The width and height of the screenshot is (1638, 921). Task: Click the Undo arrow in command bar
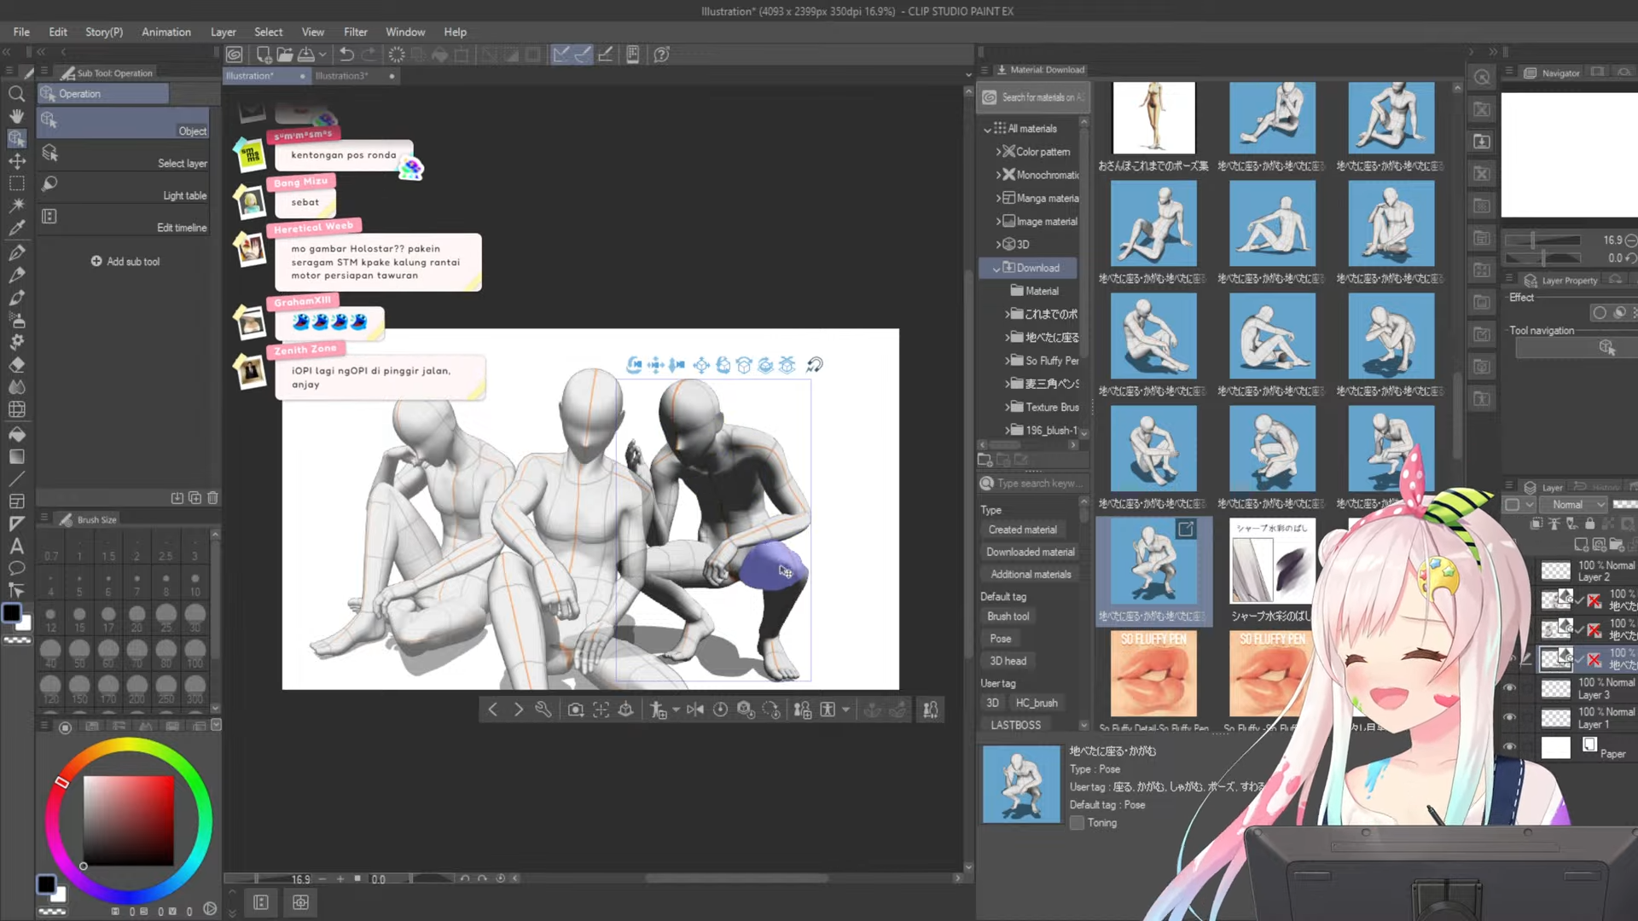[346, 55]
